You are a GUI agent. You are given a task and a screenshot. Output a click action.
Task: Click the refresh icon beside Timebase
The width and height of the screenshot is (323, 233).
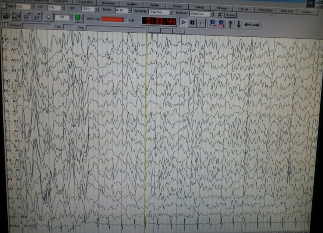220,14
